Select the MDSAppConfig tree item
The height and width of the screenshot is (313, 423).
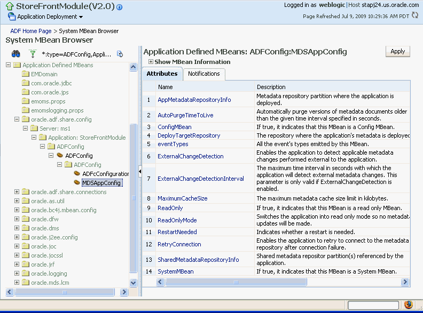(x=102, y=183)
